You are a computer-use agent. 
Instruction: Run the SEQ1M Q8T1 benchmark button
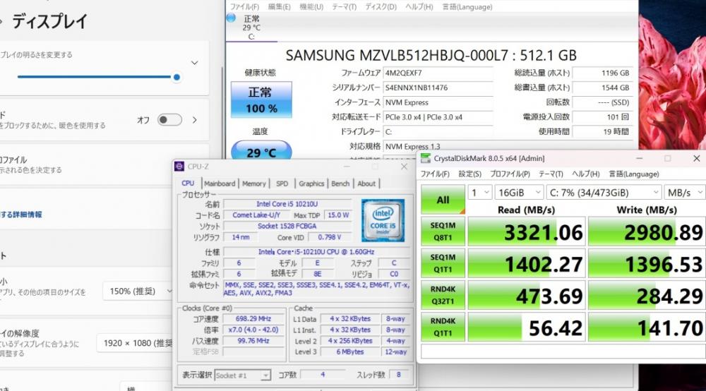click(443, 231)
